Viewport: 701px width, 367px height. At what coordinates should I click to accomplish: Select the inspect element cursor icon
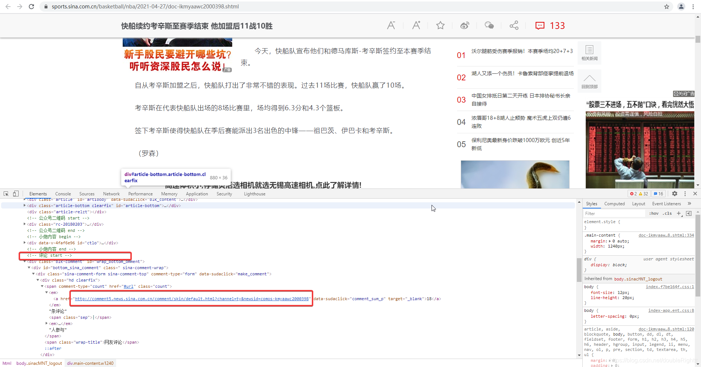[x=6, y=194]
